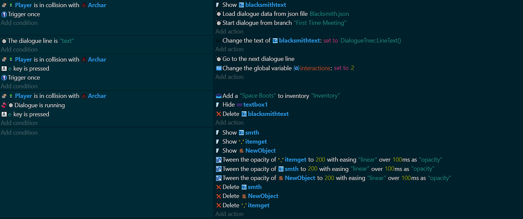Click the dialogue icon beside Load dialogue data
Screen dimensions: 523x219
point(219,14)
